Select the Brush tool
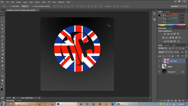 2,40
